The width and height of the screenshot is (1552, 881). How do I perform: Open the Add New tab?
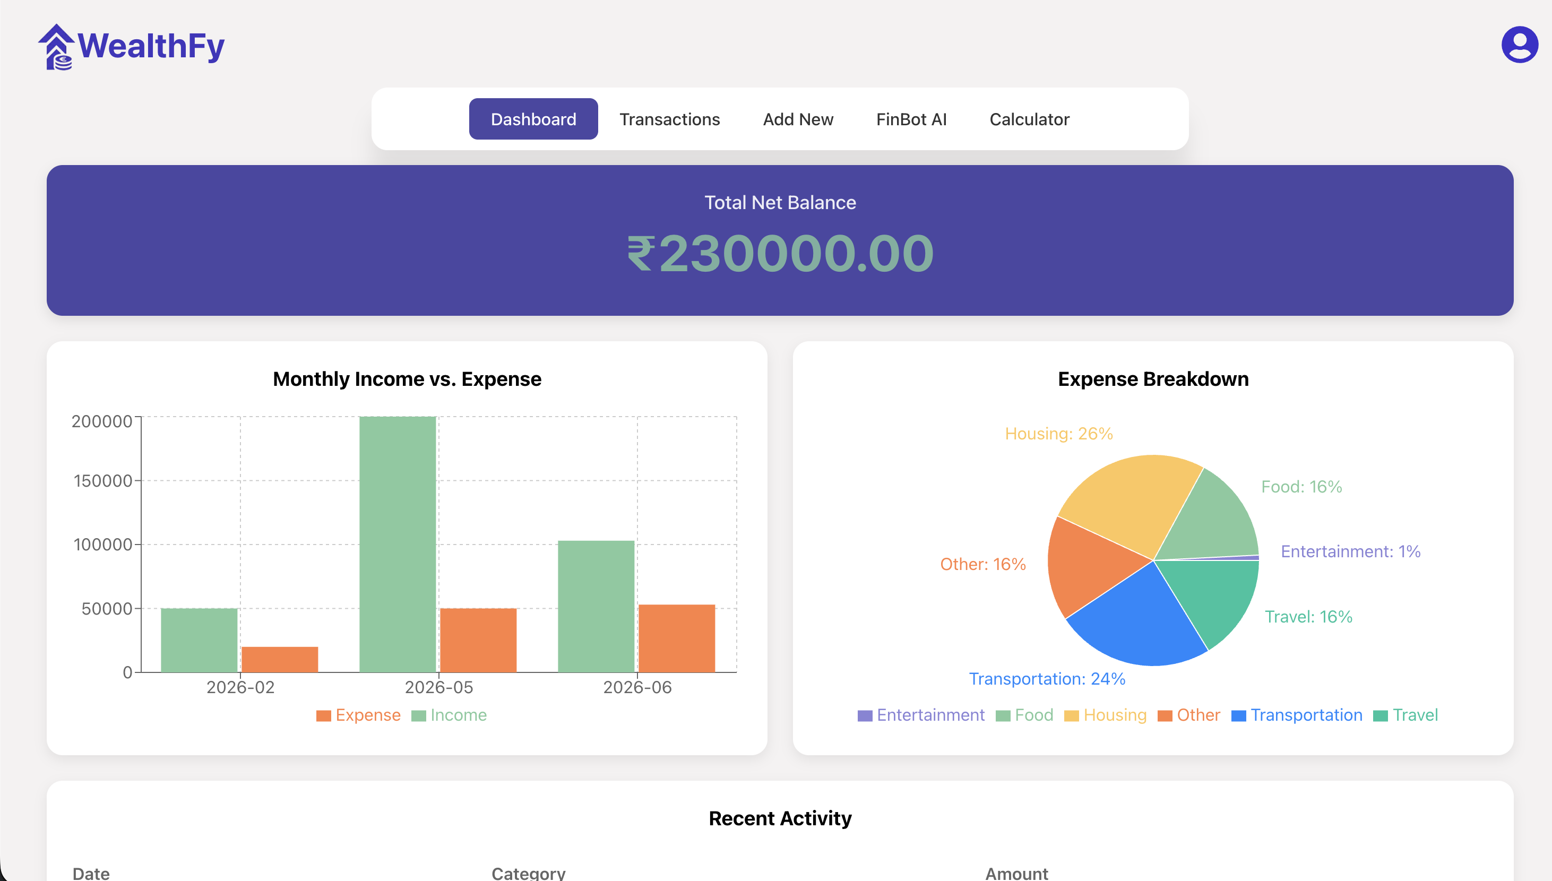pyautogui.click(x=797, y=119)
